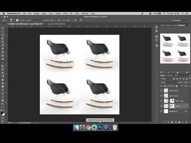
Task: Select the Layer 1 layer mask thumbnail
Action: 172,106
